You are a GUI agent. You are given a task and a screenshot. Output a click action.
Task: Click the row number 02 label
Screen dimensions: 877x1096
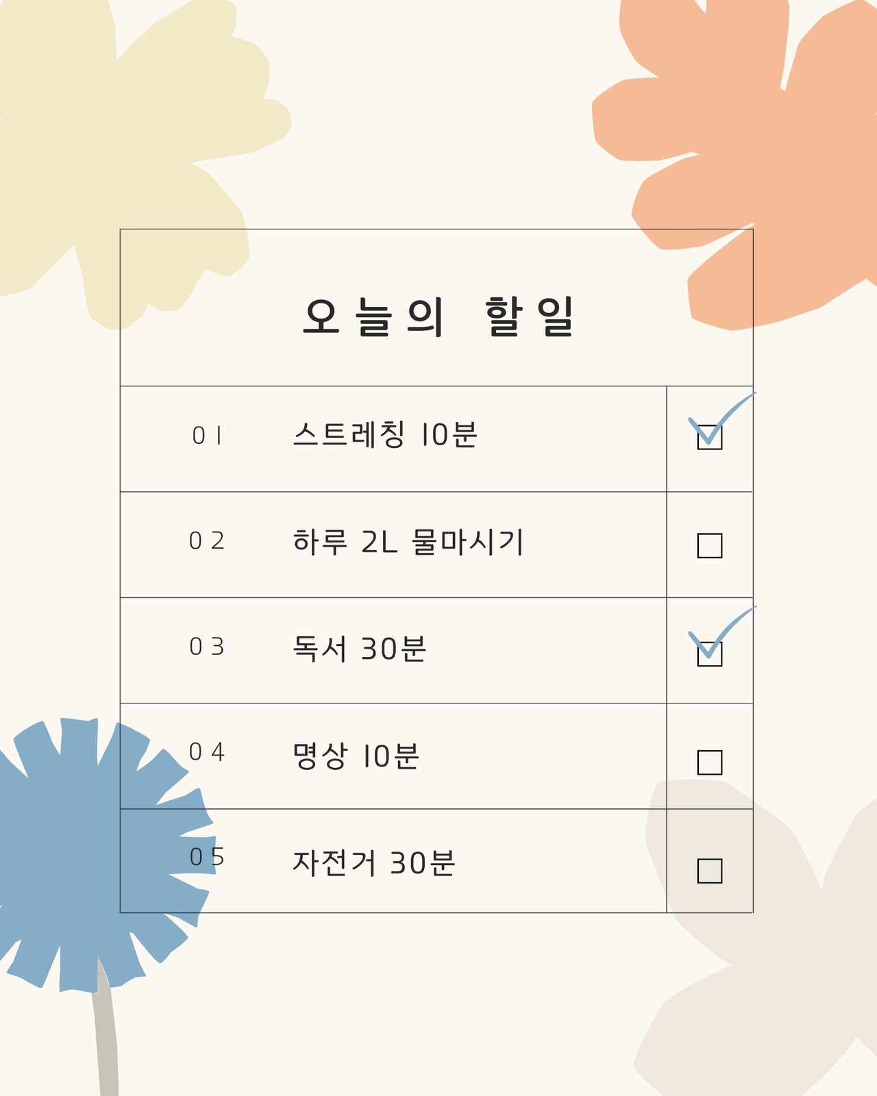(207, 541)
